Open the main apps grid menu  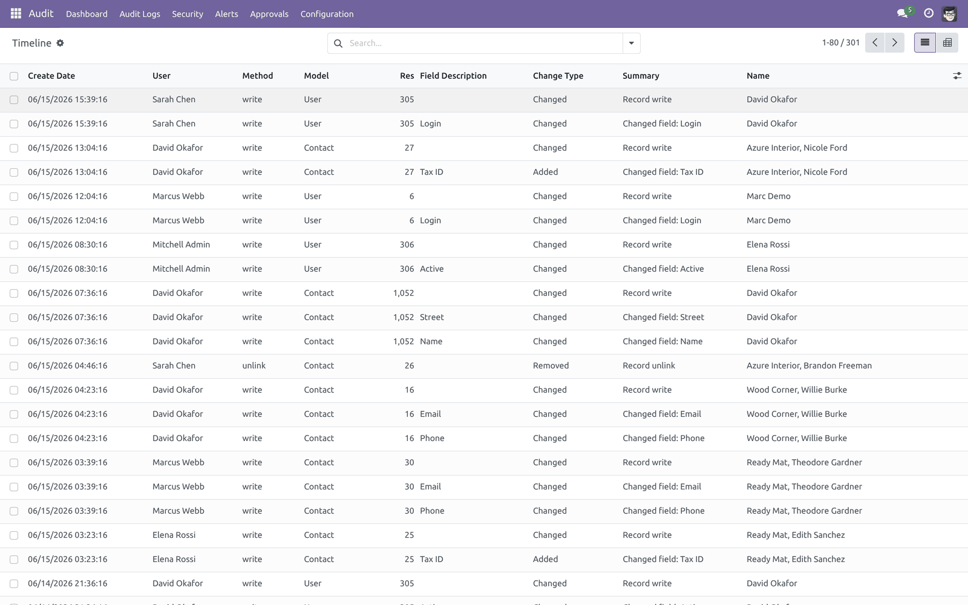16,13
